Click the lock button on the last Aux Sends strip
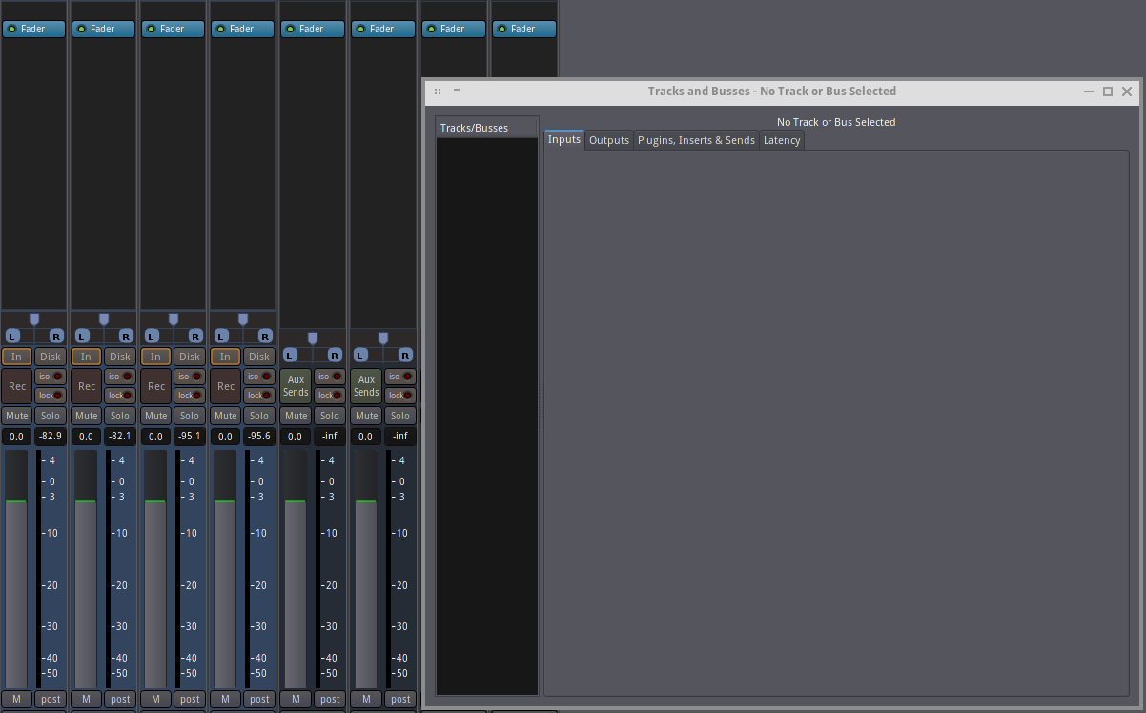The image size is (1146, 713). [399, 396]
